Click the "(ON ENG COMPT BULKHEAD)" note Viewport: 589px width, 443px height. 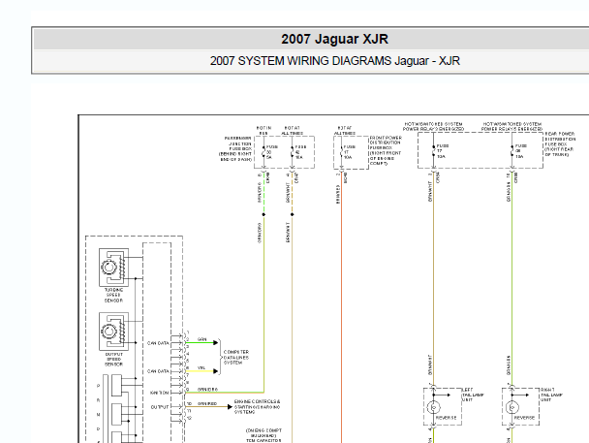tap(263, 433)
